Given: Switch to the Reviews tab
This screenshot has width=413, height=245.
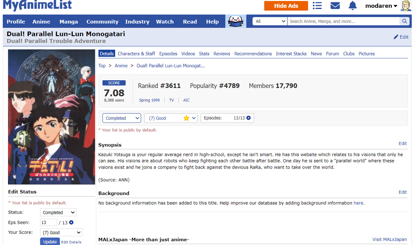Looking at the screenshot, I should click(x=222, y=54).
